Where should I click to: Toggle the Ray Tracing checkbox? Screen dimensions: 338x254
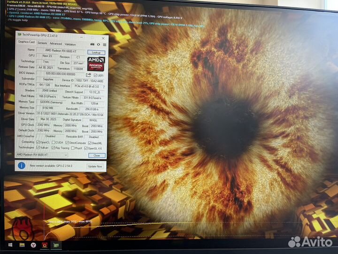coord(53,148)
